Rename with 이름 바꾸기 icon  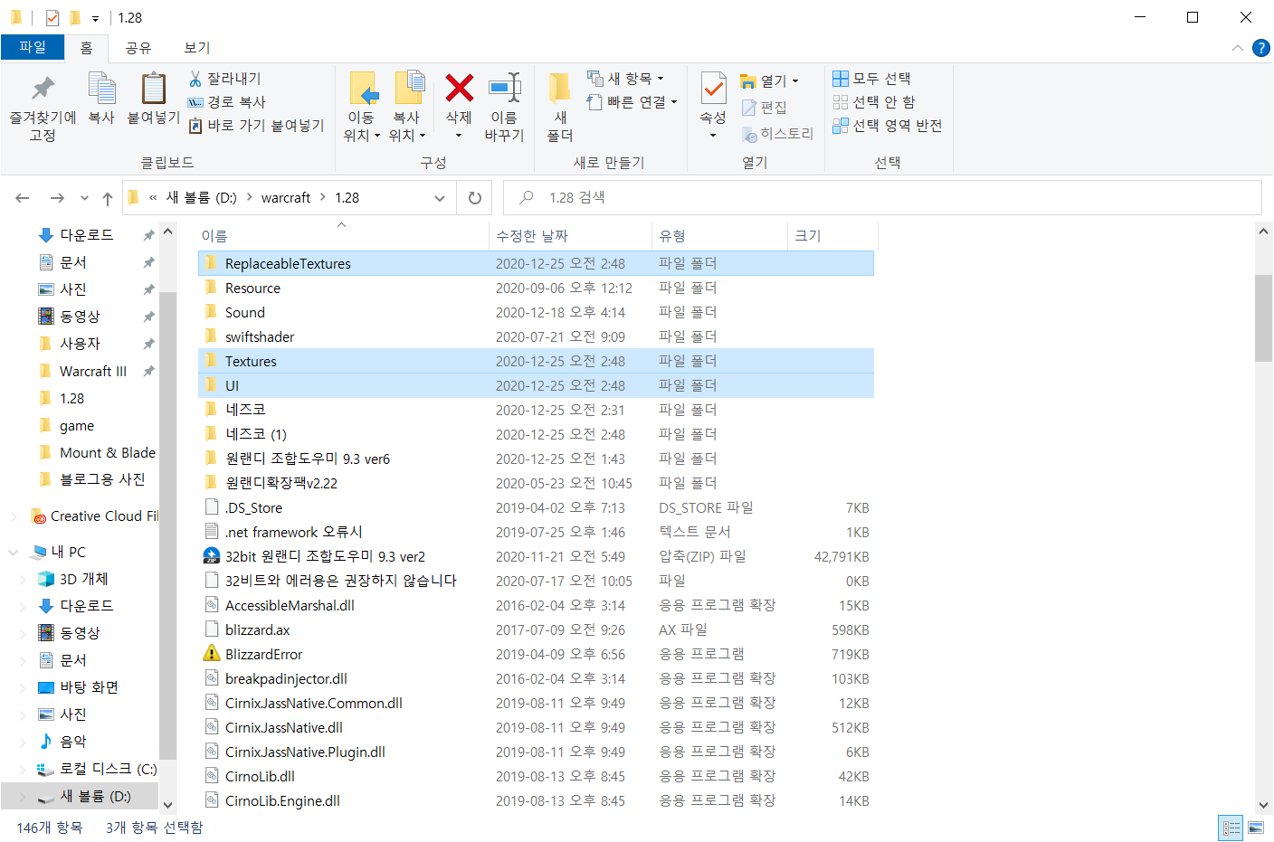[504, 89]
